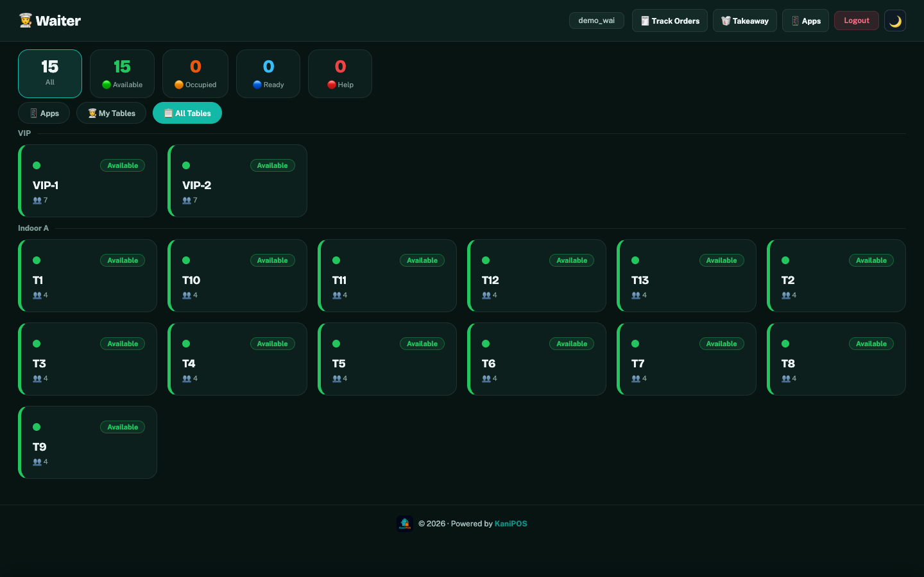924x577 pixels.
Task: Select the All Tables view
Action: pyautogui.click(x=187, y=113)
